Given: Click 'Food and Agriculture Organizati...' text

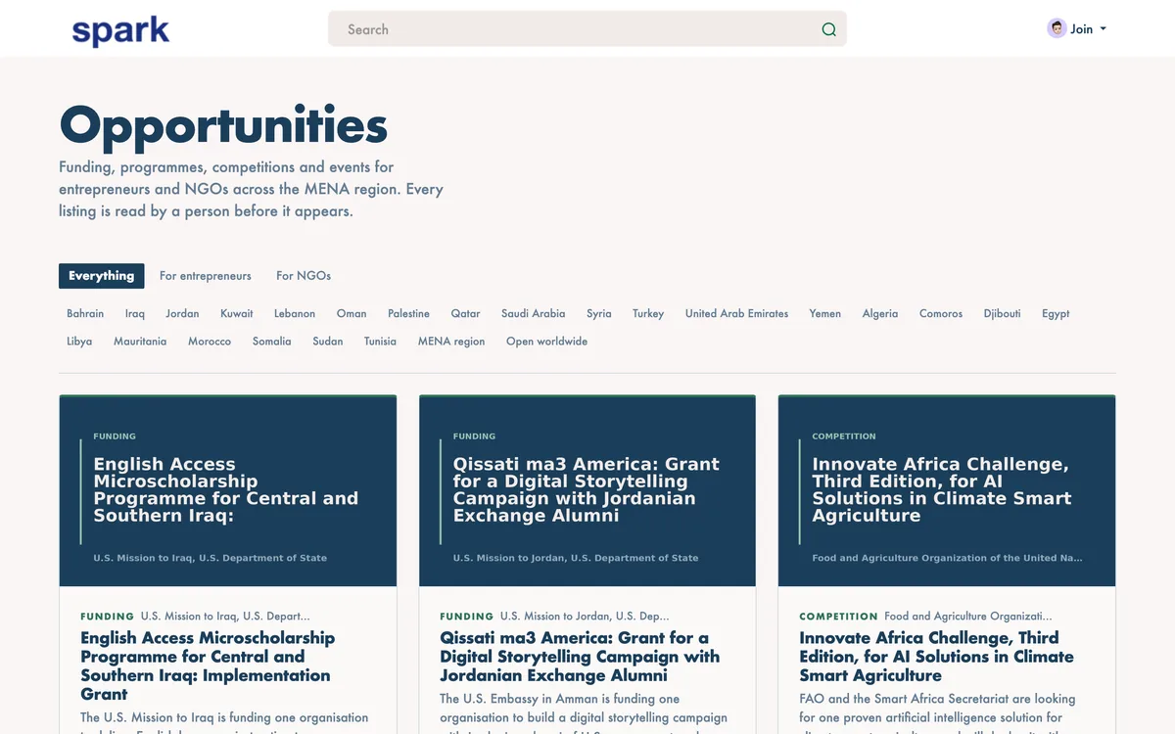Looking at the screenshot, I should (968, 617).
